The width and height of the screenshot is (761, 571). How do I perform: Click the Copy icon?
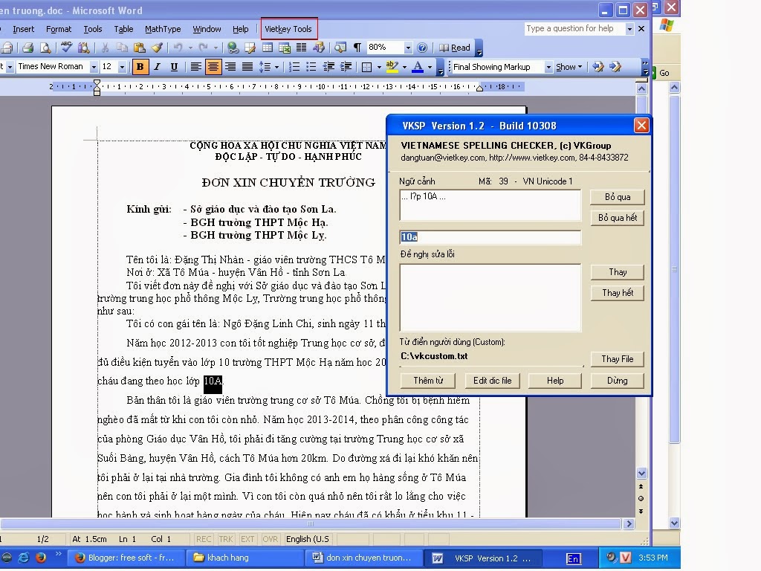pyautogui.click(x=122, y=48)
